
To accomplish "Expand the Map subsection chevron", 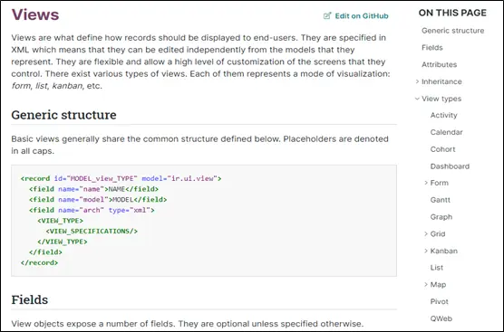I will click(x=426, y=285).
